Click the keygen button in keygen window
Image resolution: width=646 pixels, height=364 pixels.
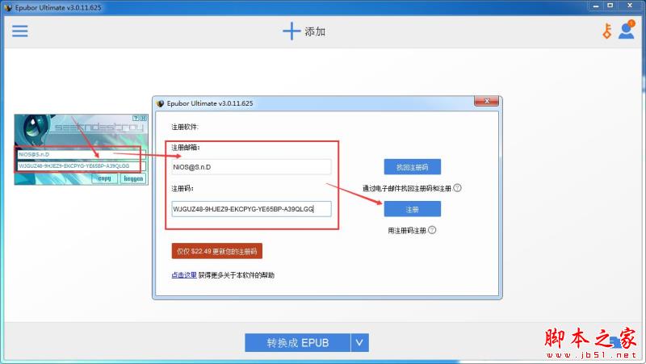(133, 178)
